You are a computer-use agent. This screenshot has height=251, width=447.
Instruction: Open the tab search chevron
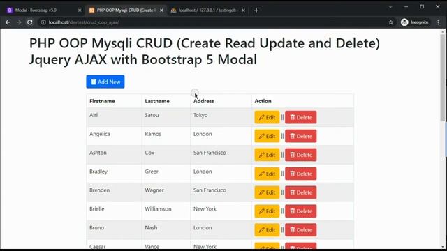[390, 6]
